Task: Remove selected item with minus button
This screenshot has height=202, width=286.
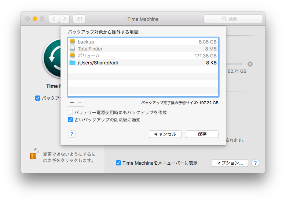Action: click(80, 102)
